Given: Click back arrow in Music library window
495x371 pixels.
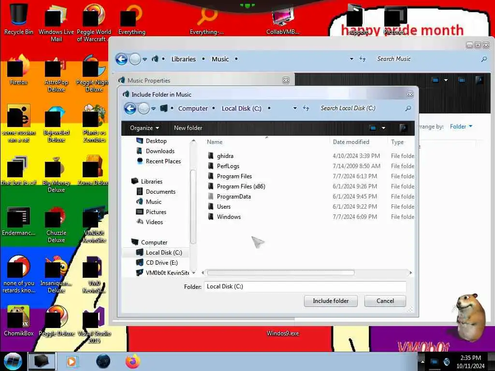Looking at the screenshot, I should [121, 59].
